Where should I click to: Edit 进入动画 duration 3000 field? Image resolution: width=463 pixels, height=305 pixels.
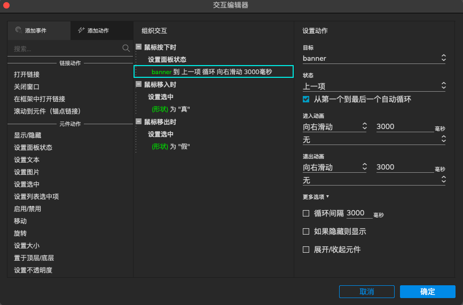point(405,126)
